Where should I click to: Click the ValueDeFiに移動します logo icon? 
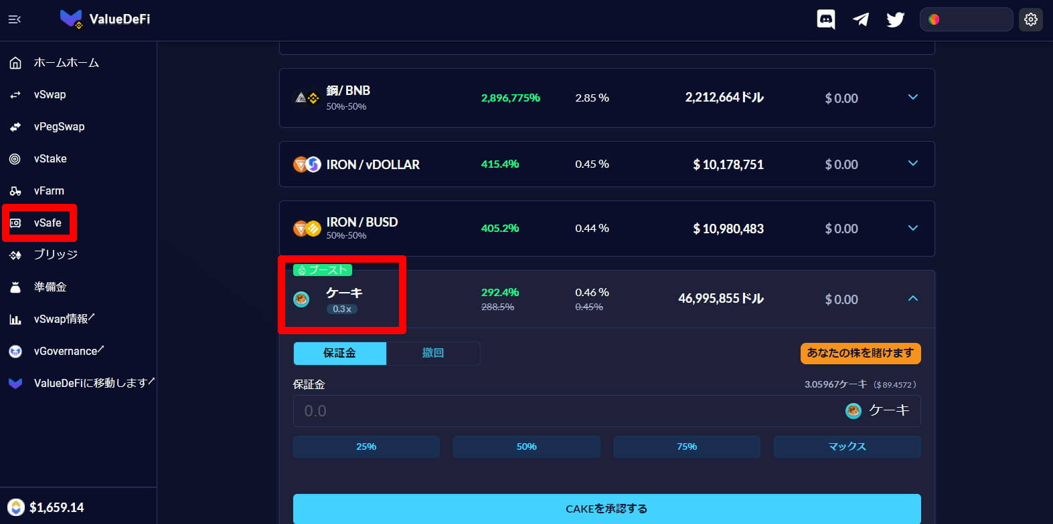click(x=15, y=384)
